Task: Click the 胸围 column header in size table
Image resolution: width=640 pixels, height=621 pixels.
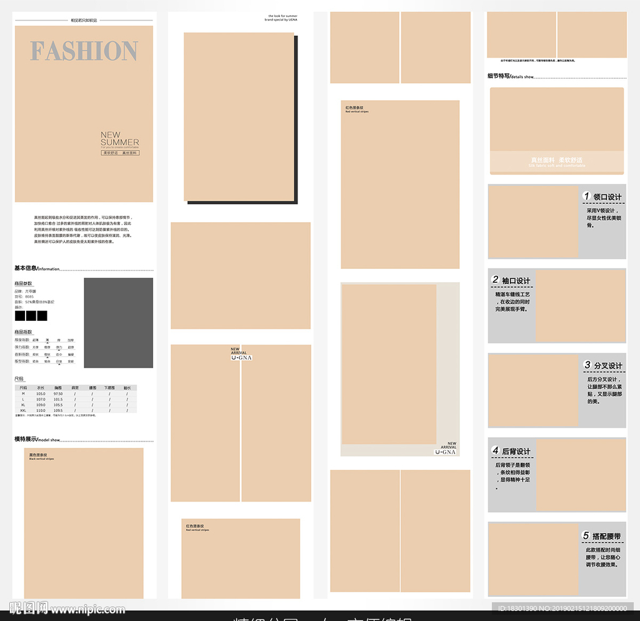Action: coord(58,388)
